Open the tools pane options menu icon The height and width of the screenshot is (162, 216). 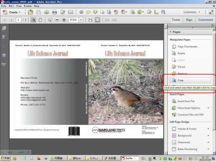[213, 25]
